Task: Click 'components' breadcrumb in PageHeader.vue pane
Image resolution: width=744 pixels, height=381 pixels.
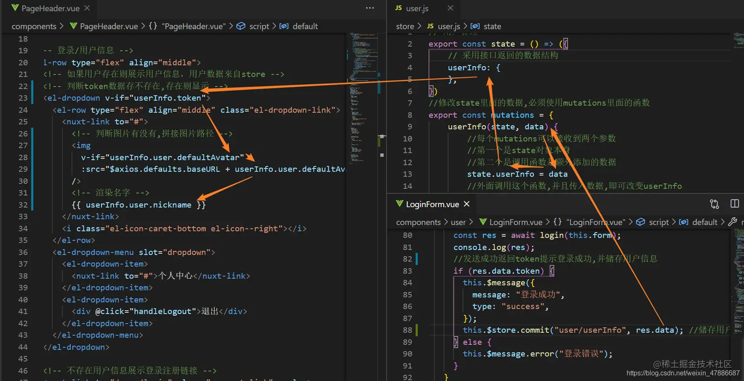Action: [34, 26]
